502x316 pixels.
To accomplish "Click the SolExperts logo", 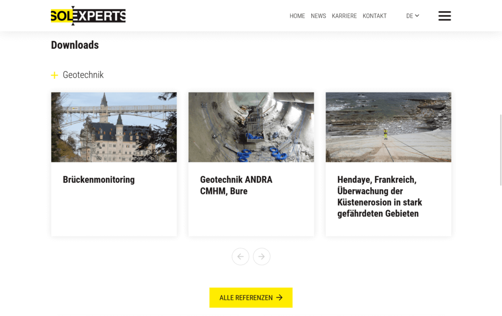I will point(88,16).
